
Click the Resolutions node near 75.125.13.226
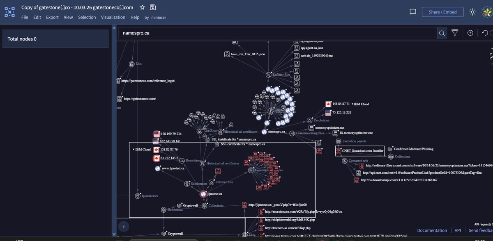point(310,120)
